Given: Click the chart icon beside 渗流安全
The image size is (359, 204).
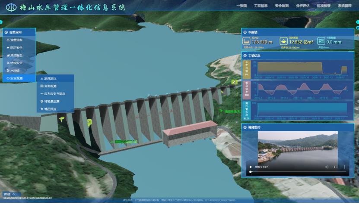Looking at the screenshot, I should point(8,56).
